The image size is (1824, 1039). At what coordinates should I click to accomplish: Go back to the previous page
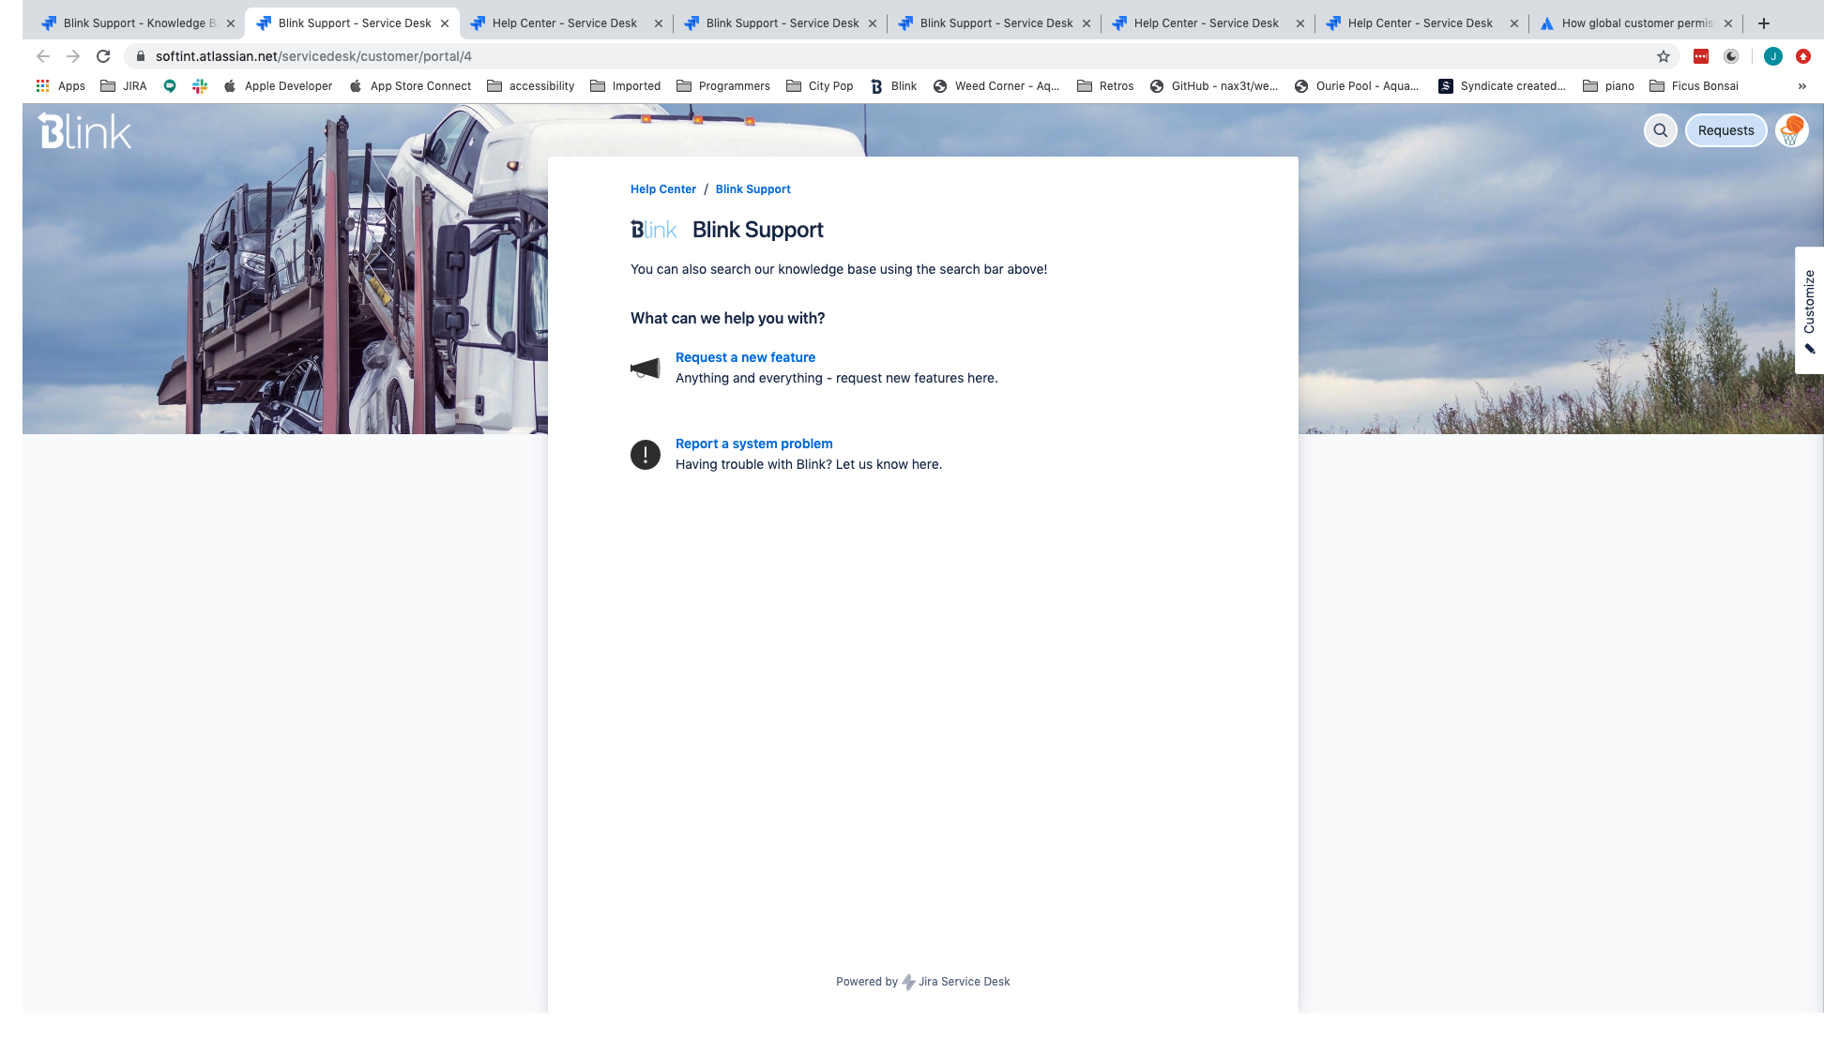click(43, 56)
